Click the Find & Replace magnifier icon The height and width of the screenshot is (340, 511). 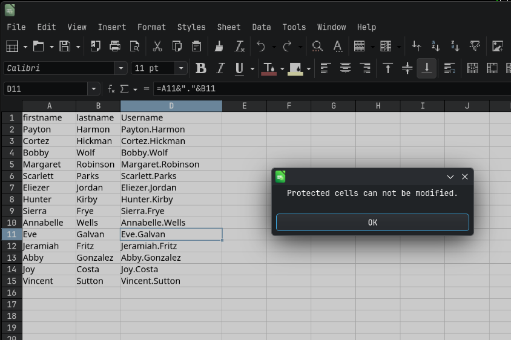click(317, 46)
